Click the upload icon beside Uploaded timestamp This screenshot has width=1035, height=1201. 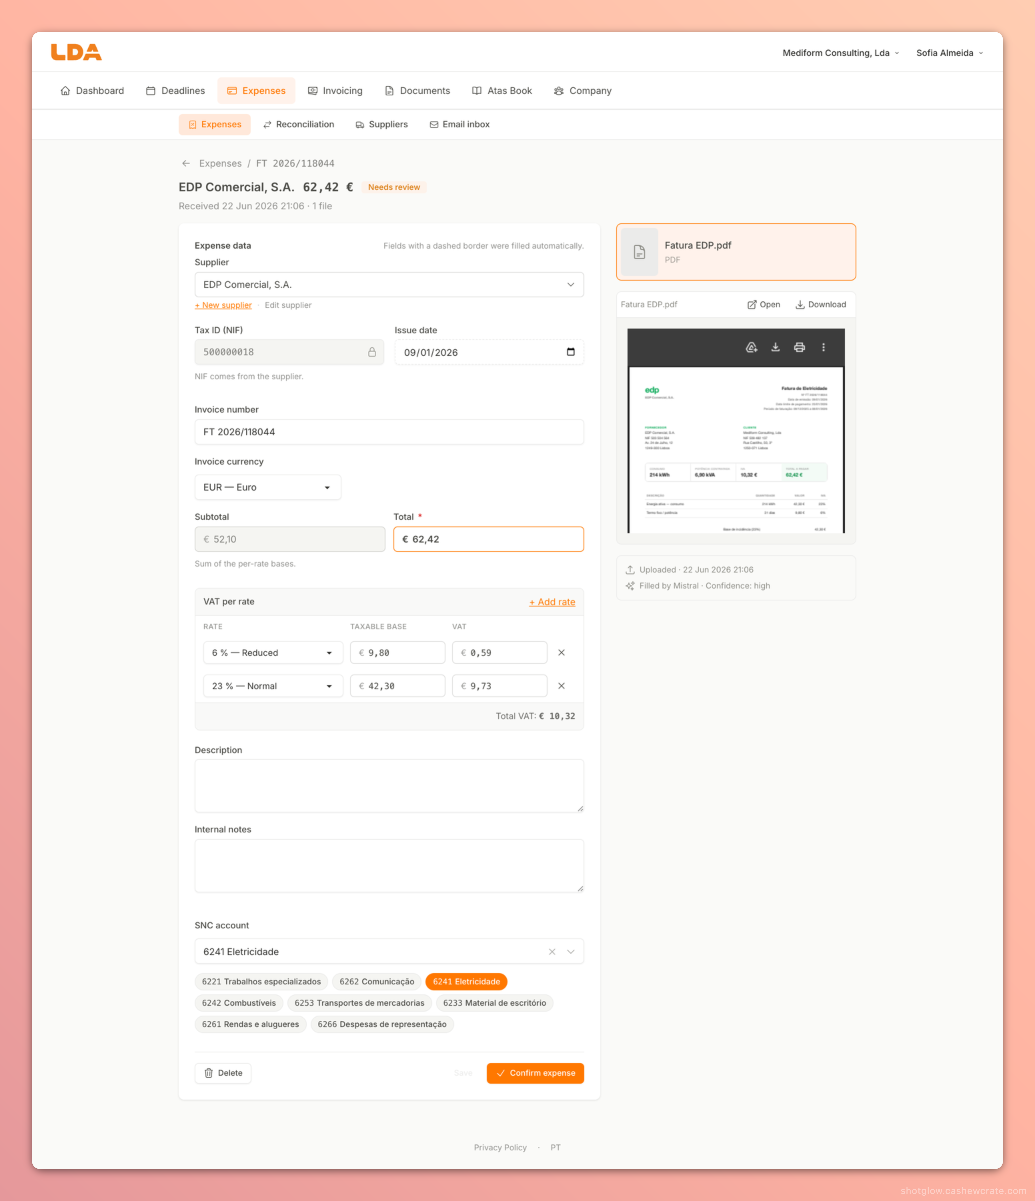coord(630,570)
